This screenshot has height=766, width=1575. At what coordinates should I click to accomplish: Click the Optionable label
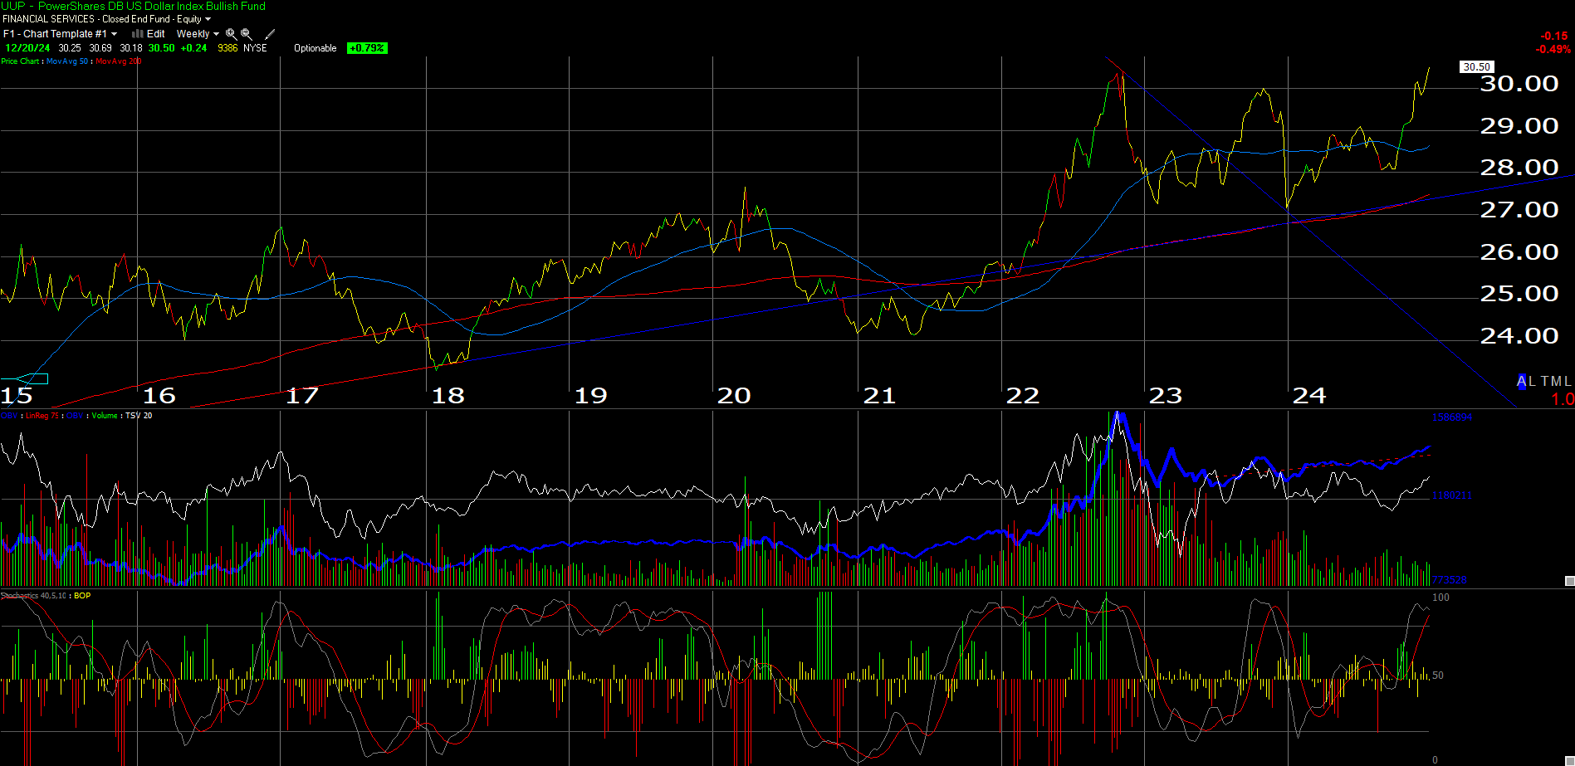coord(315,48)
